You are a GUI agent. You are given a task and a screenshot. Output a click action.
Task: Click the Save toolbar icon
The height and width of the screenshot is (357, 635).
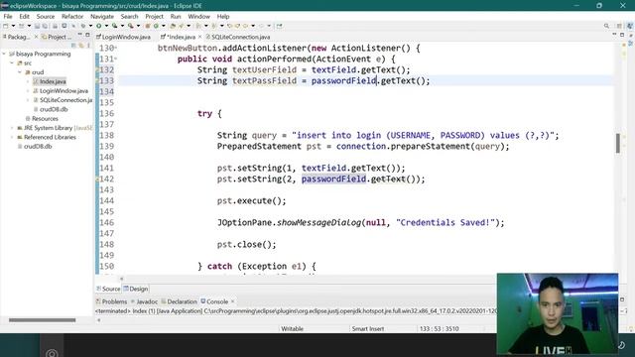coord(37,26)
